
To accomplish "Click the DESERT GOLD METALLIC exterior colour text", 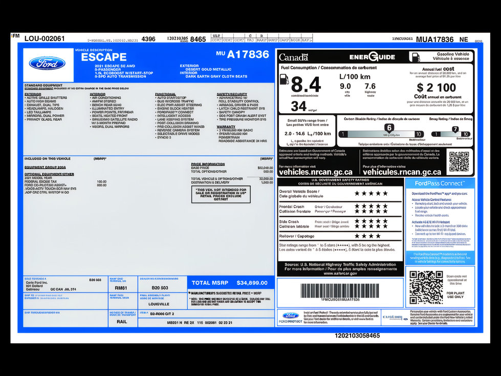I will click(208, 69).
